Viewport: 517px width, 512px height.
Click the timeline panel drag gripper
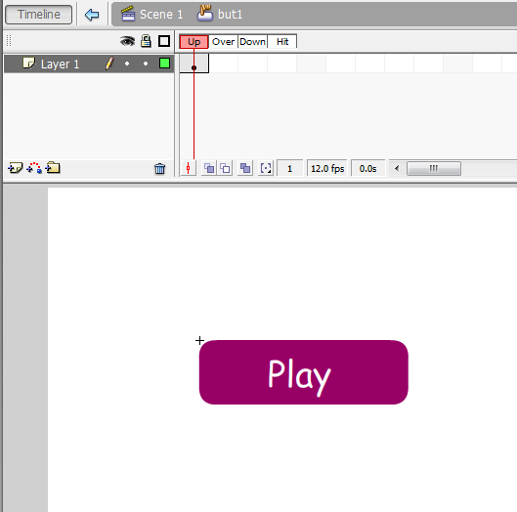pos(9,41)
